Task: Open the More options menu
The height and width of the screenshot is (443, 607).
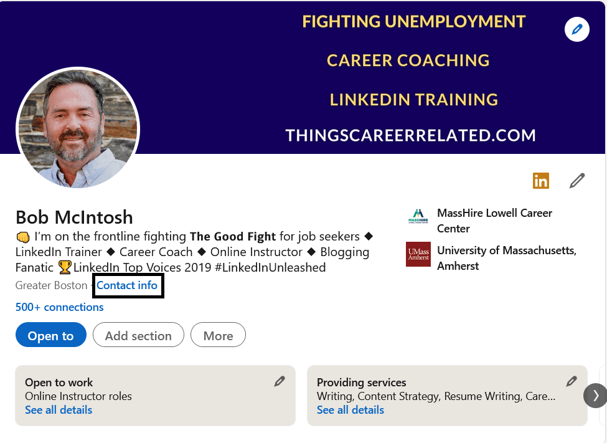Action: click(218, 335)
